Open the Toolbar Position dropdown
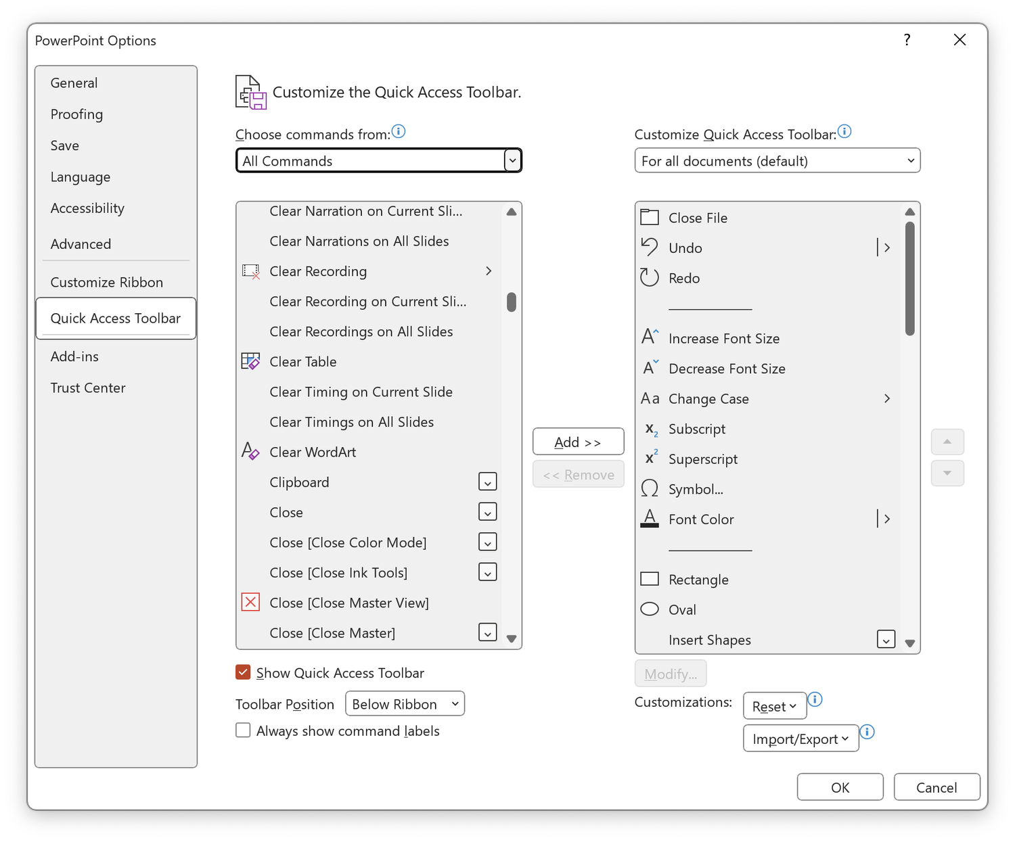1015x842 pixels. 404,703
